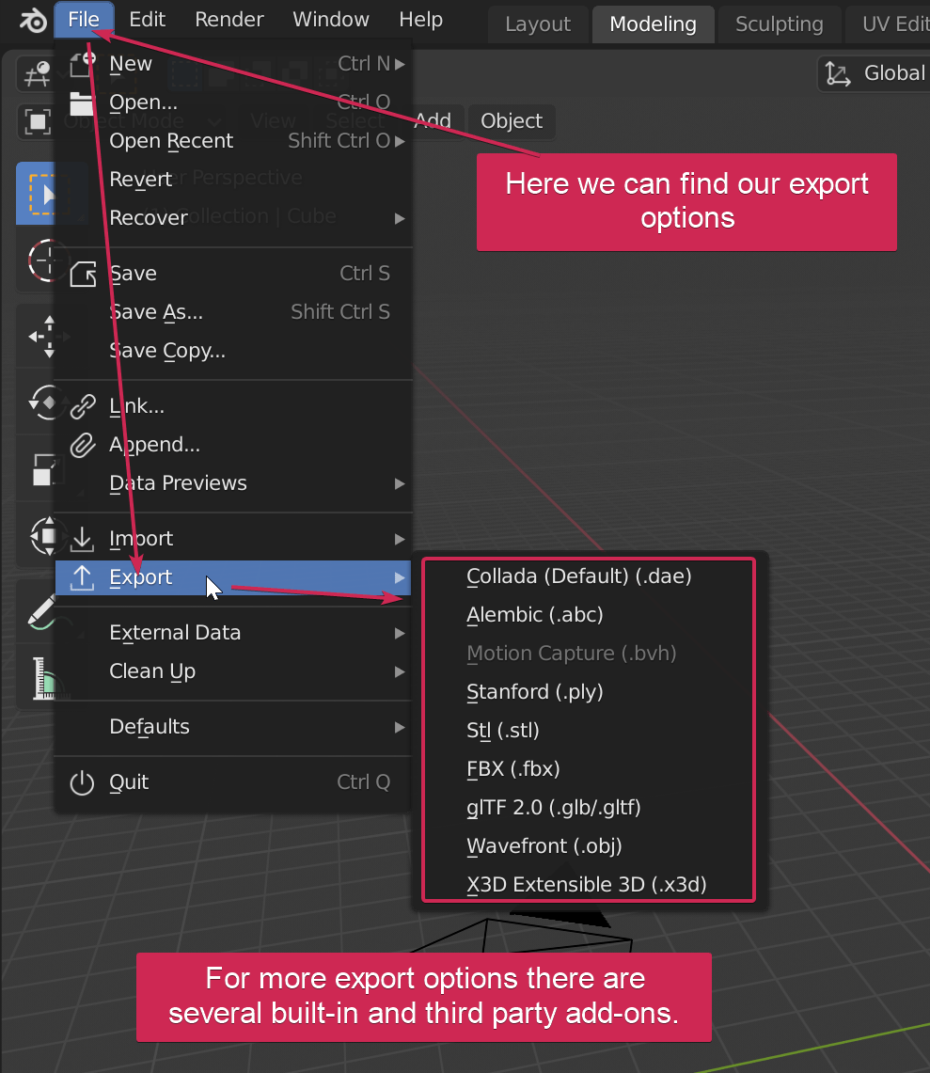Select the Scale tool
930x1073 pixels.
(38, 468)
